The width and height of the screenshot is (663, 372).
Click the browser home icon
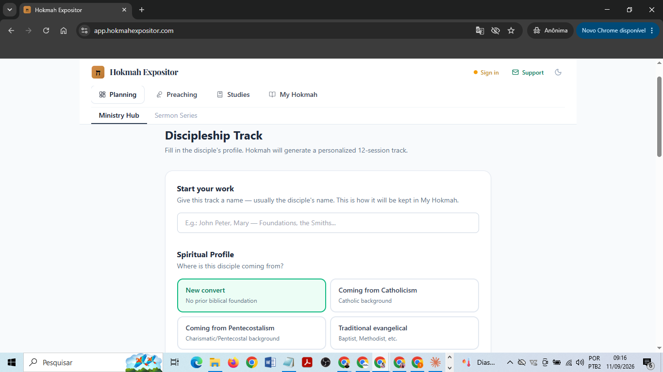point(64,31)
